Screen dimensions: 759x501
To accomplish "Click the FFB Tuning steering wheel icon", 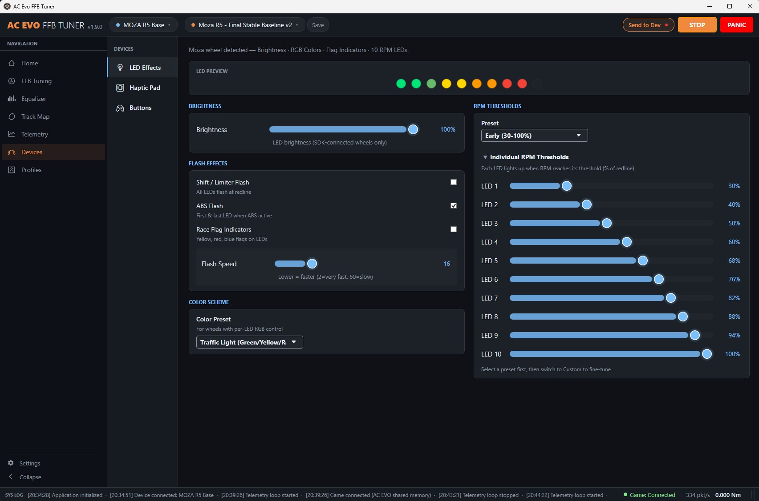I will pos(12,81).
